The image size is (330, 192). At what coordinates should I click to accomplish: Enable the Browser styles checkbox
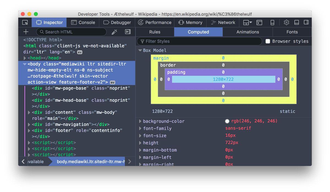[x=268, y=41]
